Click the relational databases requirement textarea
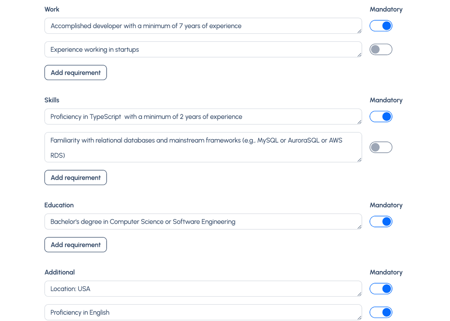This screenshot has width=450, height=321. pyautogui.click(x=202, y=147)
